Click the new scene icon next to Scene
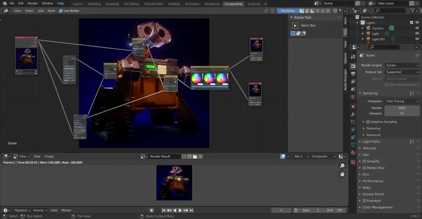422x219 pixels. click(x=358, y=3)
